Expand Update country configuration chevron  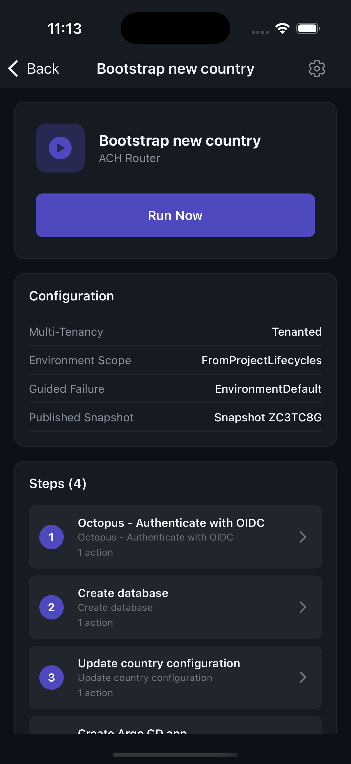(302, 677)
